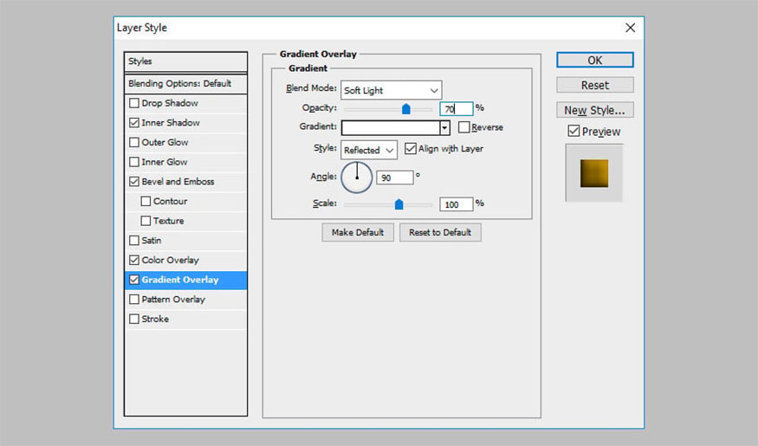Open the Bevel and Emboss settings
Viewport: 758px width, 446px height.
click(178, 182)
